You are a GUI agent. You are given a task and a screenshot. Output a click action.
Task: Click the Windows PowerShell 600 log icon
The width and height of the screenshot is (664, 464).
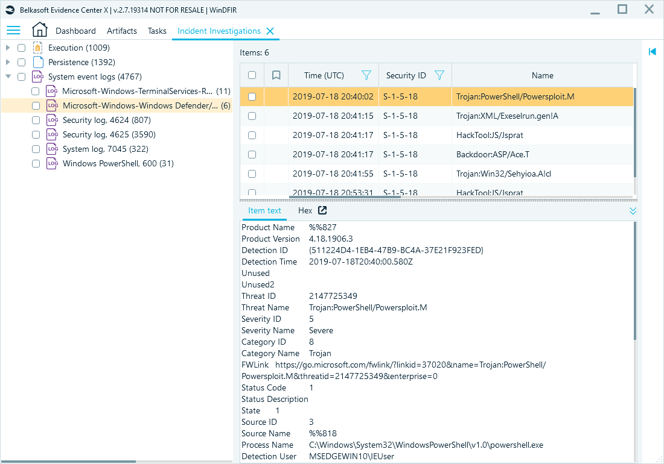click(53, 163)
